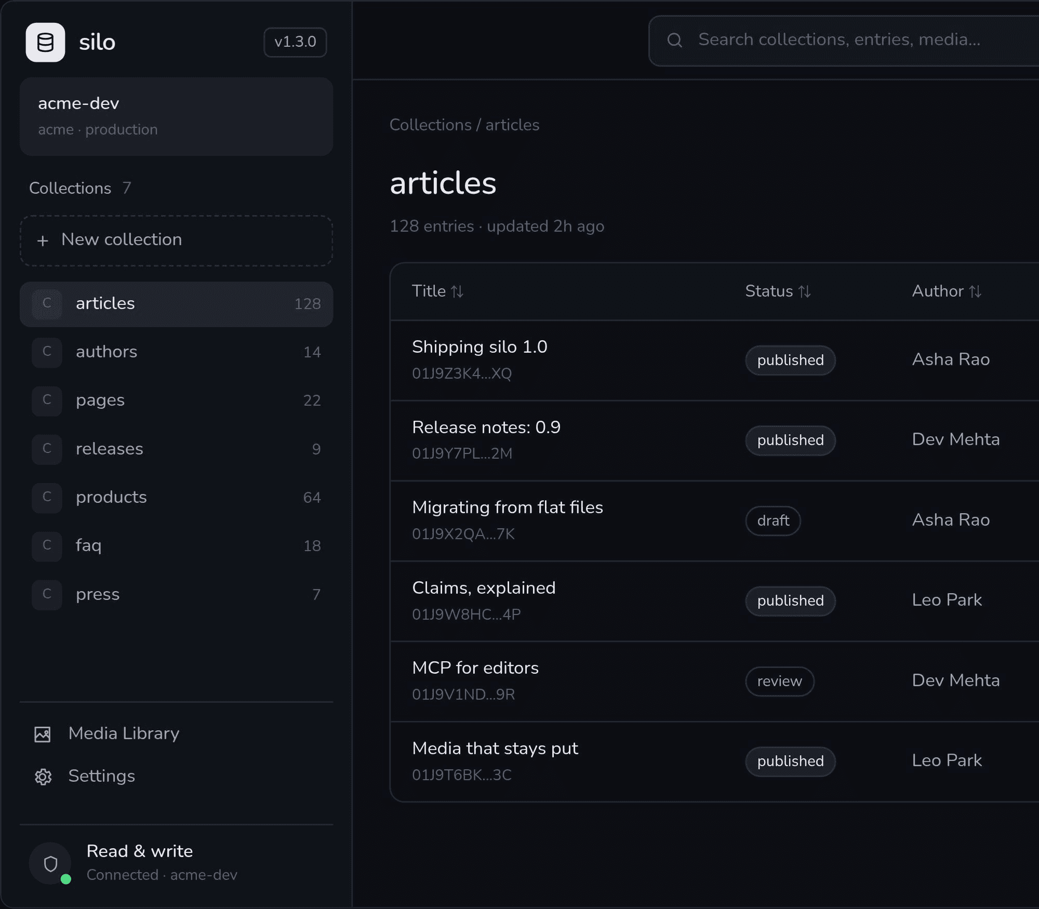Select the products collection
The width and height of the screenshot is (1039, 909).
pos(176,498)
